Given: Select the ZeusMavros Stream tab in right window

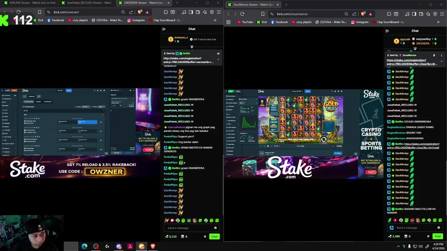Looking at the screenshot, I should coord(252,5).
